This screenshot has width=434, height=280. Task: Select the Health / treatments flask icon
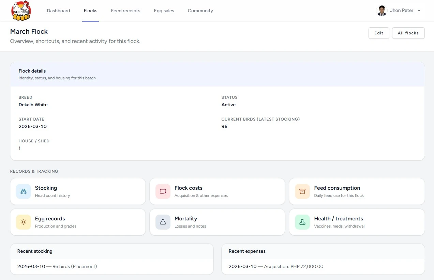[x=302, y=222]
